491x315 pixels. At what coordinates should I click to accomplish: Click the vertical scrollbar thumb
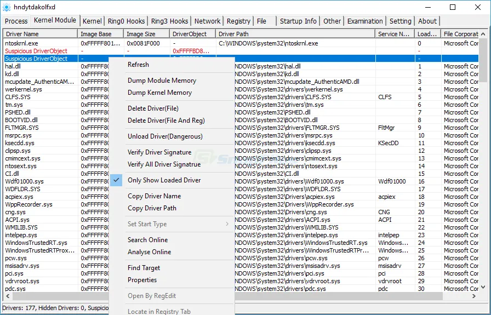point(483,60)
